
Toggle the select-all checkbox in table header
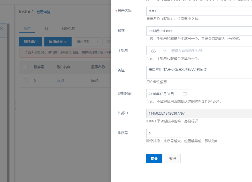coord(25,67)
